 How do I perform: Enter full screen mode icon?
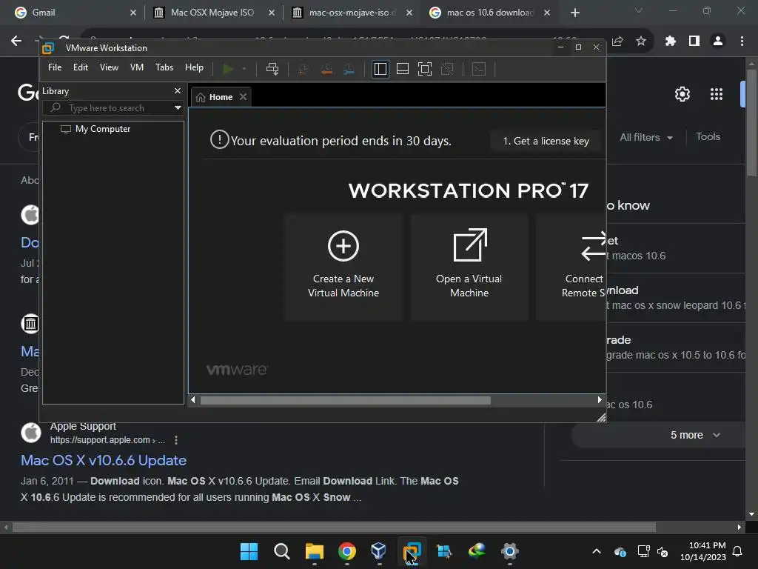424,69
